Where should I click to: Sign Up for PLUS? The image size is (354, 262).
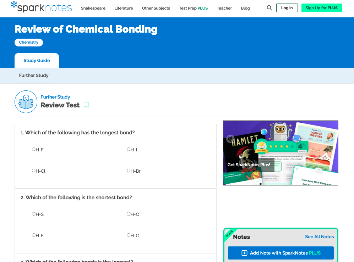[321, 7]
